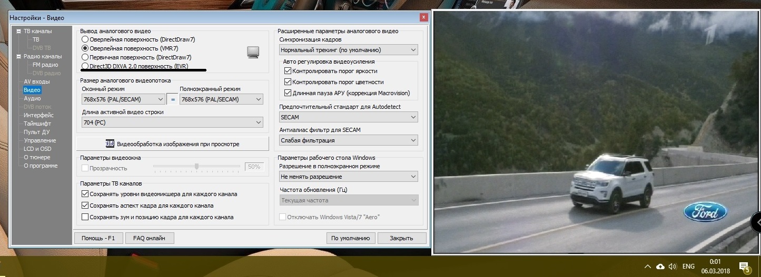Collapse the TV channels tree node
The image size is (761, 277).
[x=19, y=31]
